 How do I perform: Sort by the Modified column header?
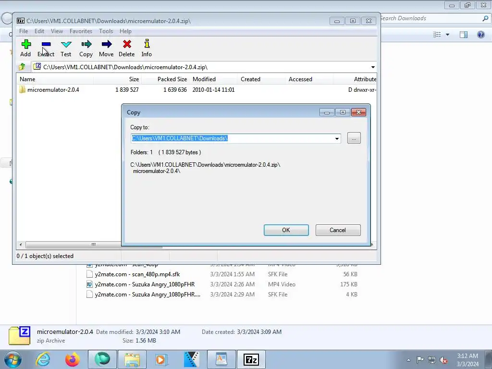(214, 79)
